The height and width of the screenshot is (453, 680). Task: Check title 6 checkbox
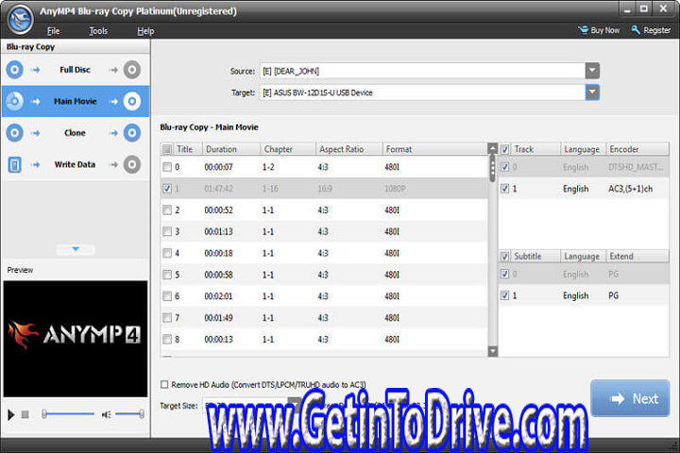coord(167,296)
